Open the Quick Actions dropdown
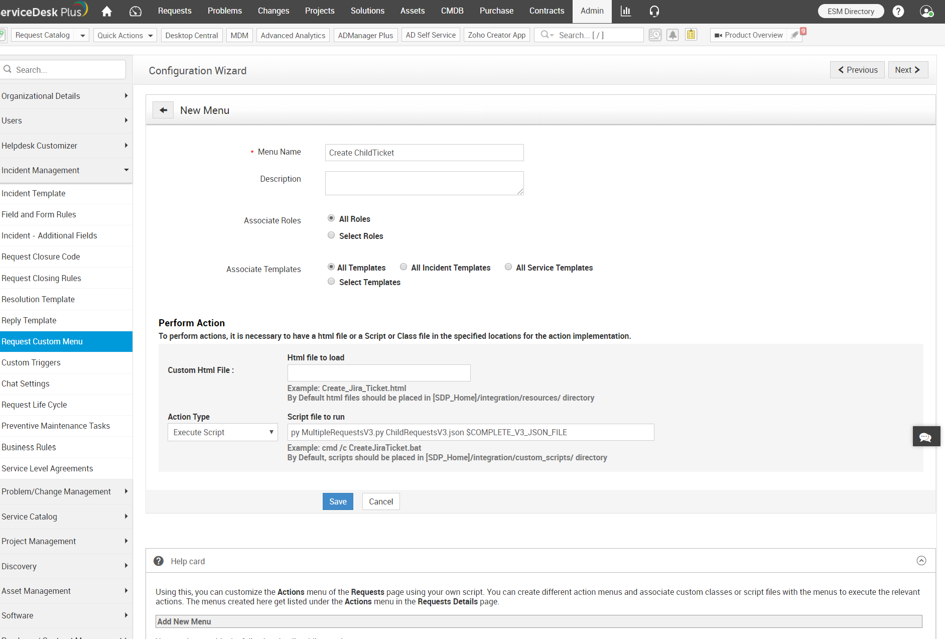 [x=125, y=35]
